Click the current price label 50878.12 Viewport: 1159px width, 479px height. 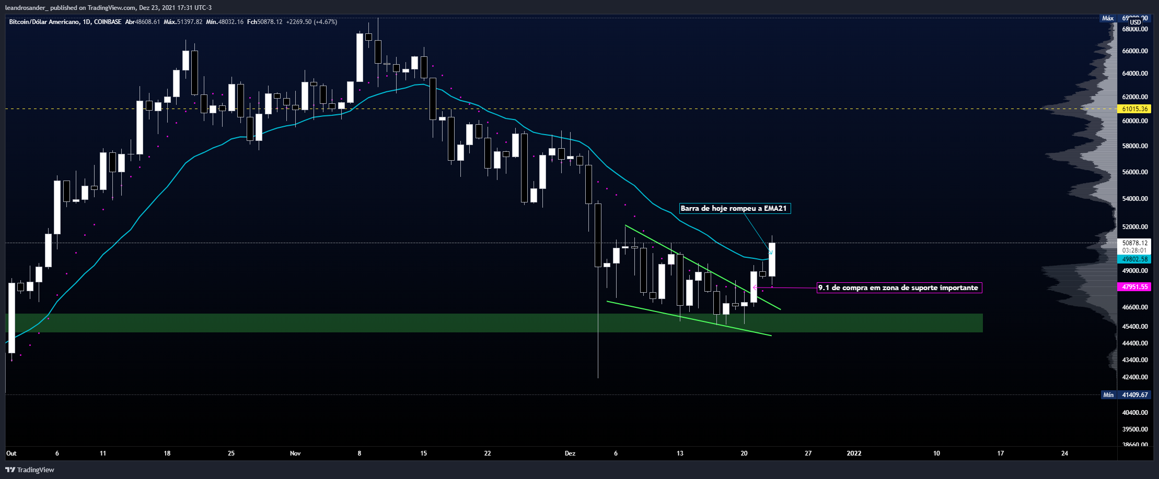pos(1134,243)
